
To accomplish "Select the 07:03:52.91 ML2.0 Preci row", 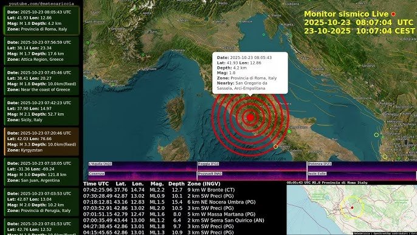I will click(158, 208).
